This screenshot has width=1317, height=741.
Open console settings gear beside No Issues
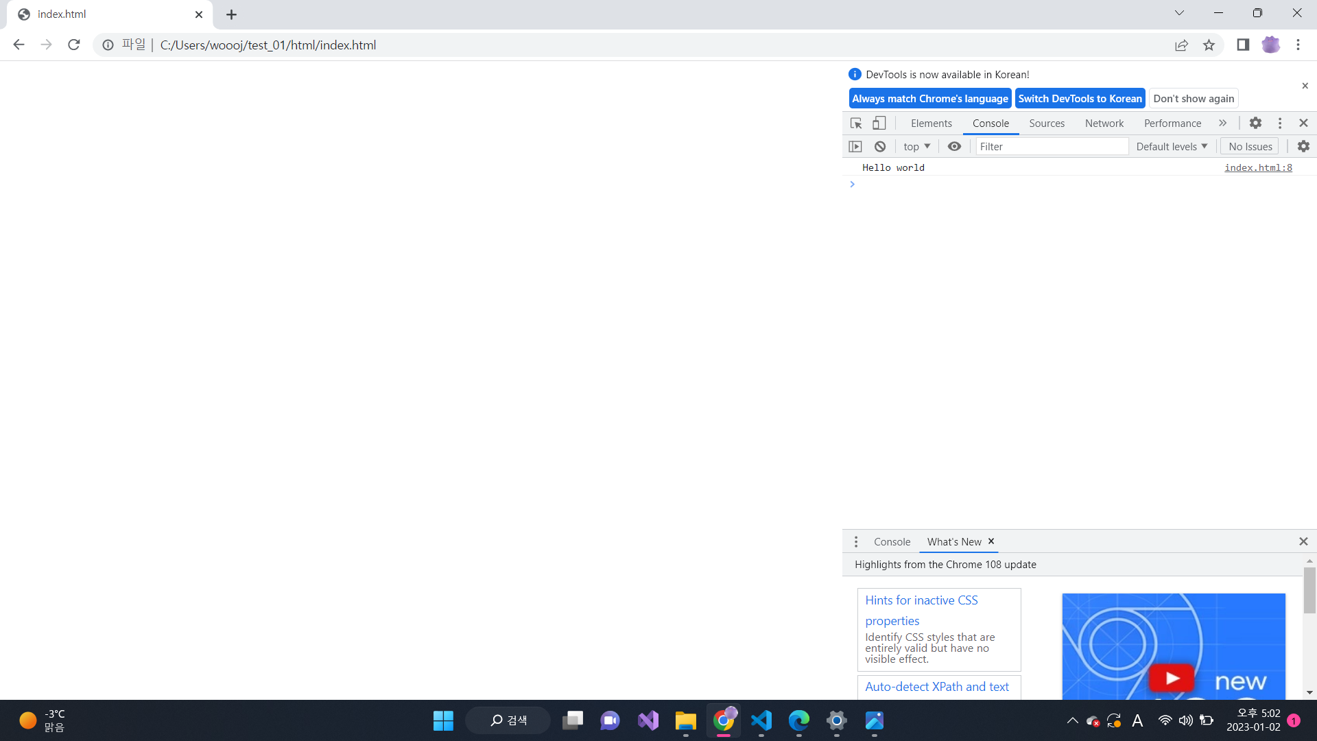click(x=1303, y=146)
